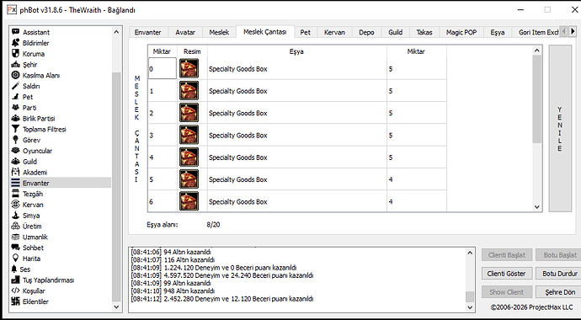The image size is (581, 320).
Task: Open Kasılma Alanı target icon
Action: pyautogui.click(x=15, y=75)
